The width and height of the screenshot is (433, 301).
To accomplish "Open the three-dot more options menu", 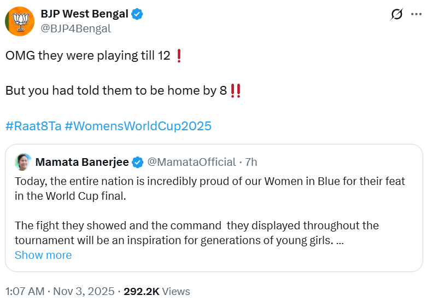I will pyautogui.click(x=416, y=15).
